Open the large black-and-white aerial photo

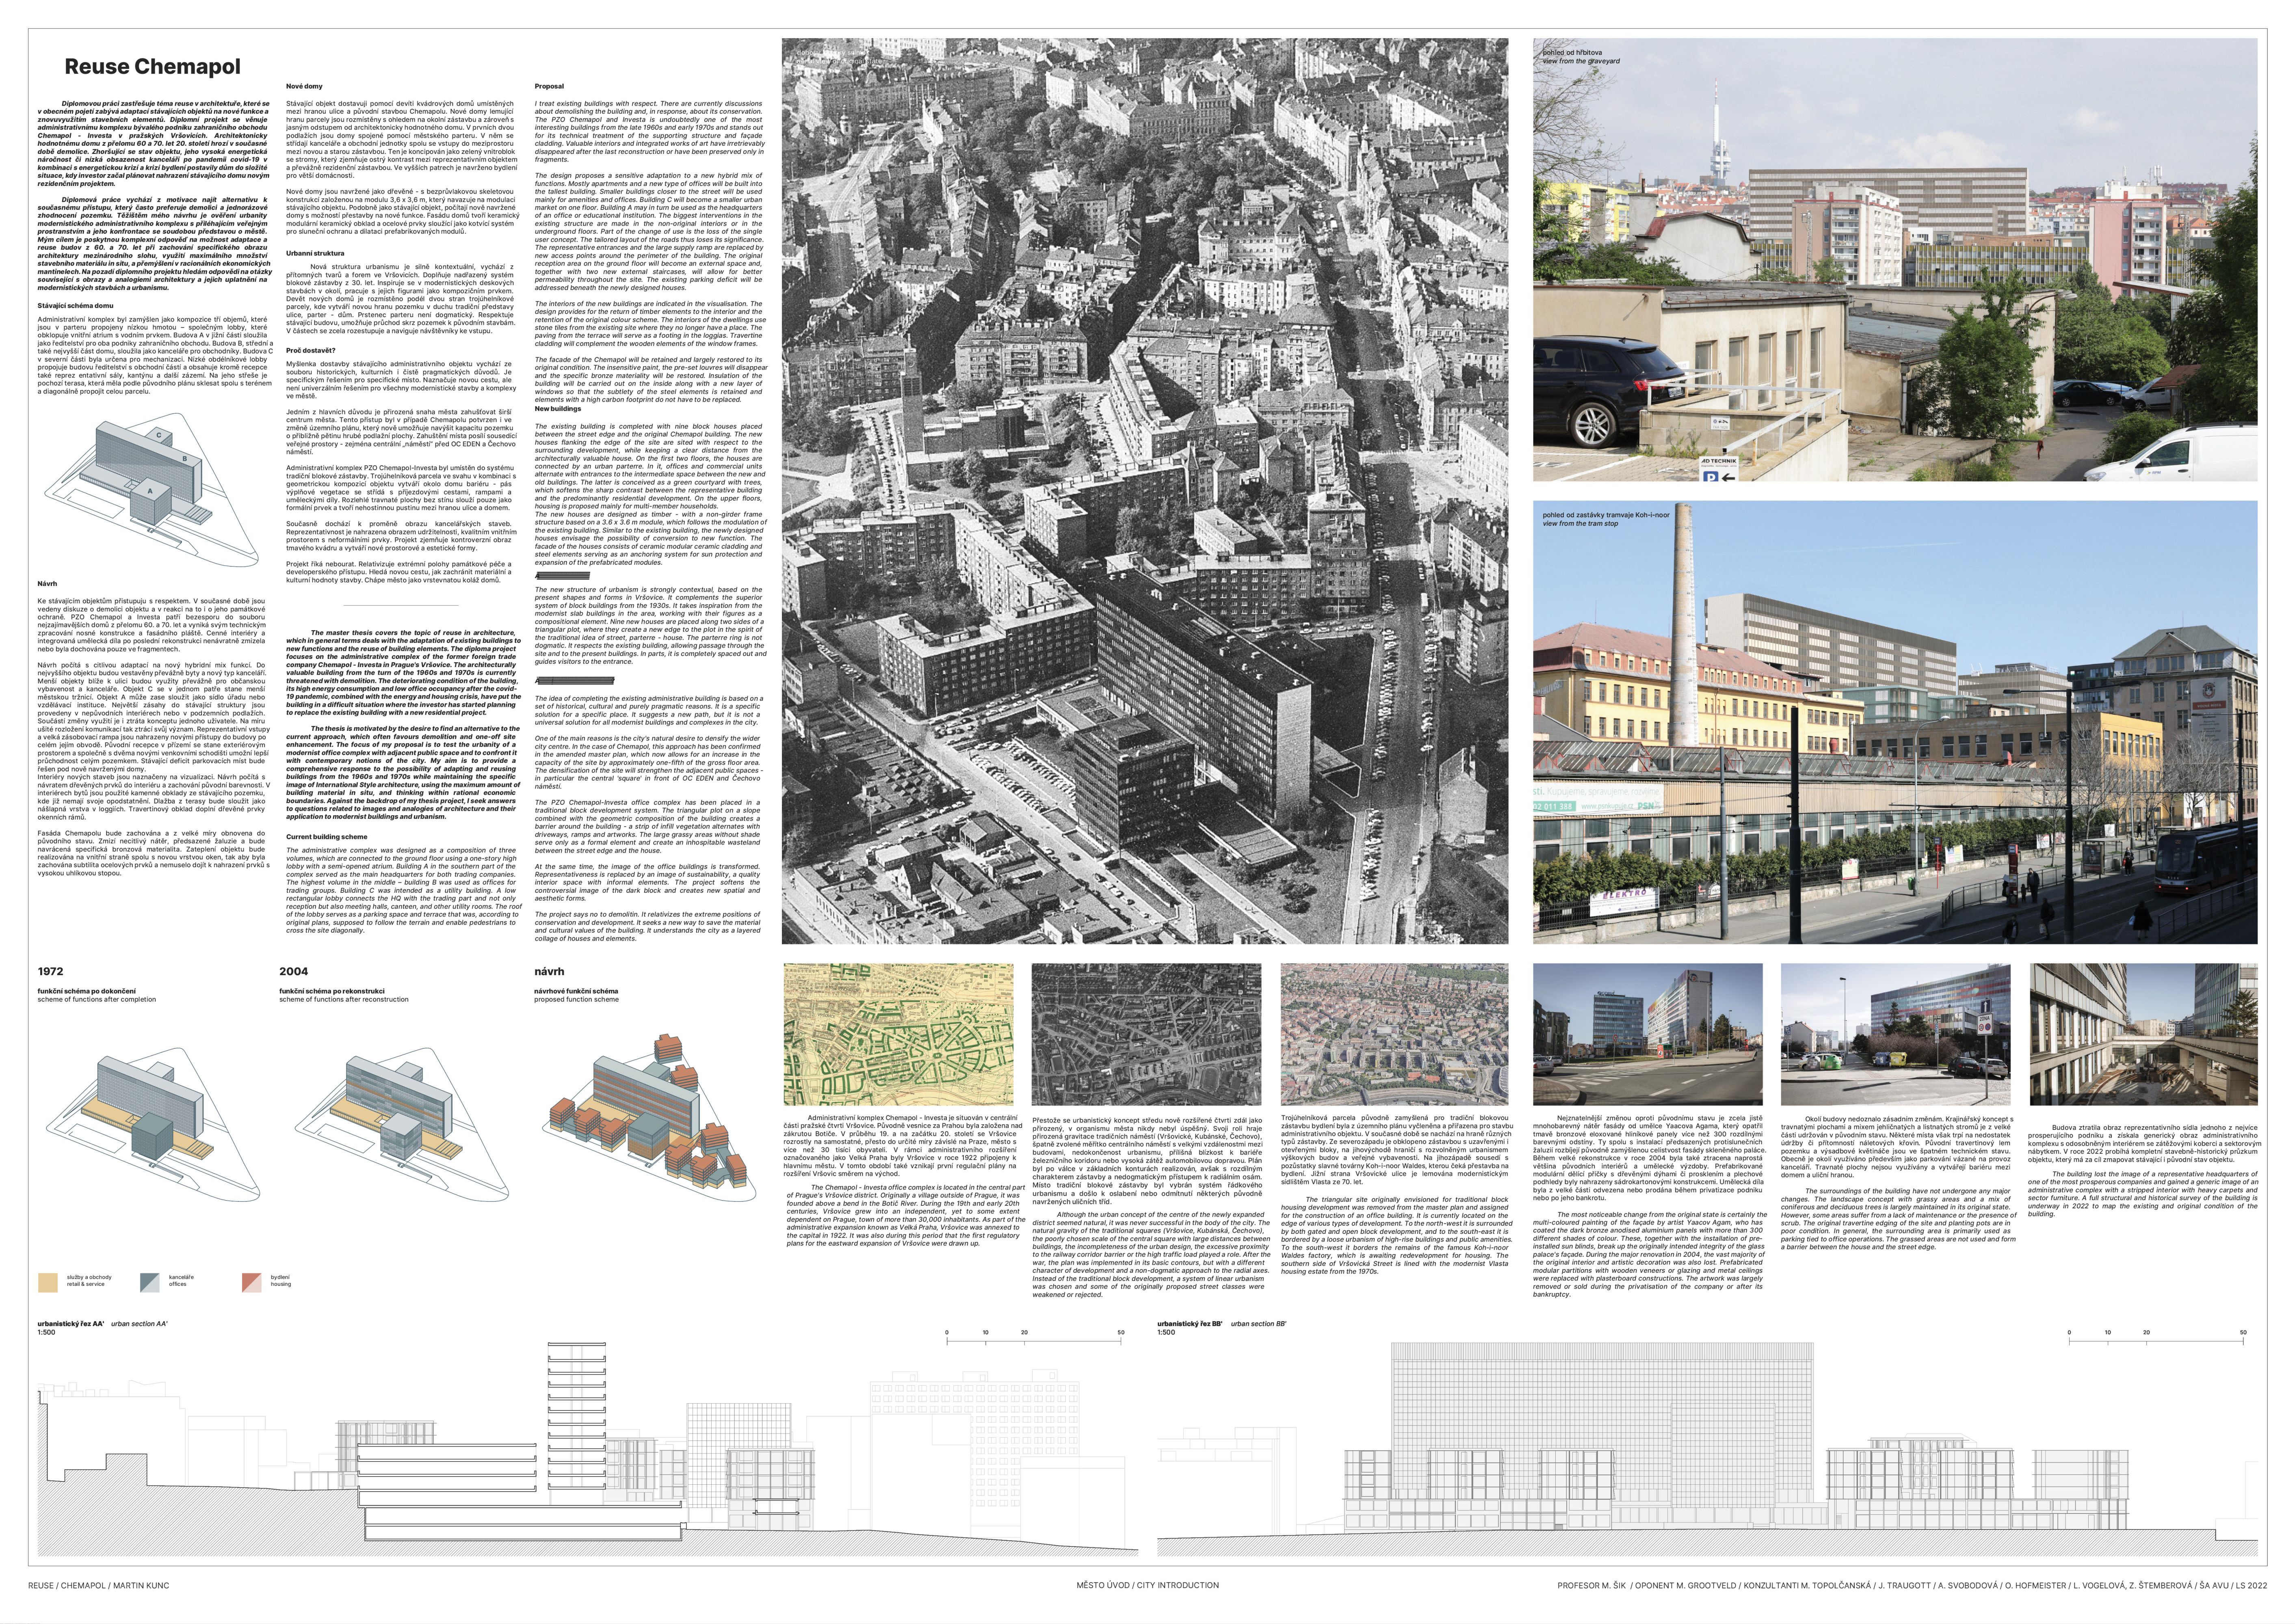[1145, 490]
